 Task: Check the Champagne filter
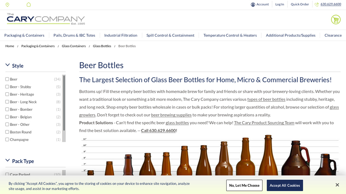pos(7,139)
